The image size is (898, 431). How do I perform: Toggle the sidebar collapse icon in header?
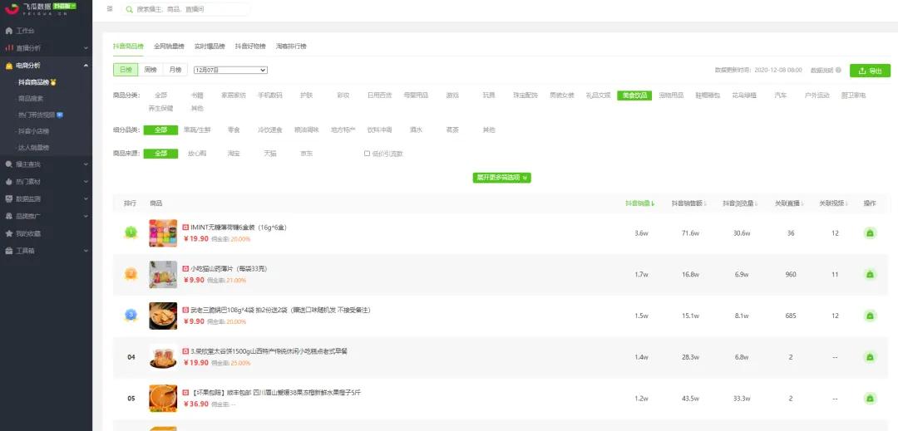[110, 8]
